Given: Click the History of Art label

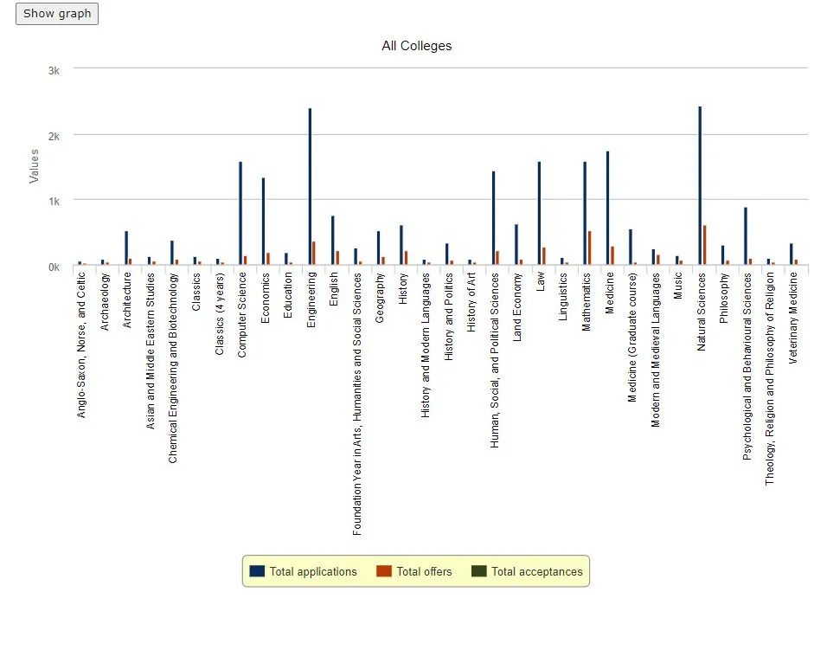Looking at the screenshot, I should tap(471, 302).
